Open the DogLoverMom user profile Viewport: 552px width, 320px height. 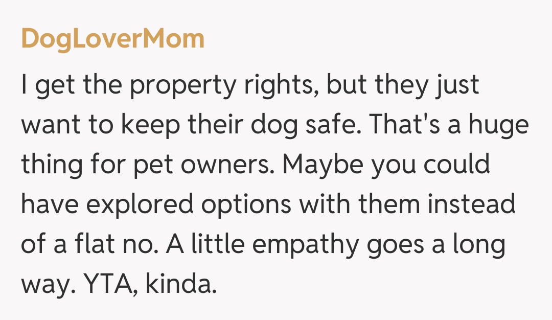[112, 39]
